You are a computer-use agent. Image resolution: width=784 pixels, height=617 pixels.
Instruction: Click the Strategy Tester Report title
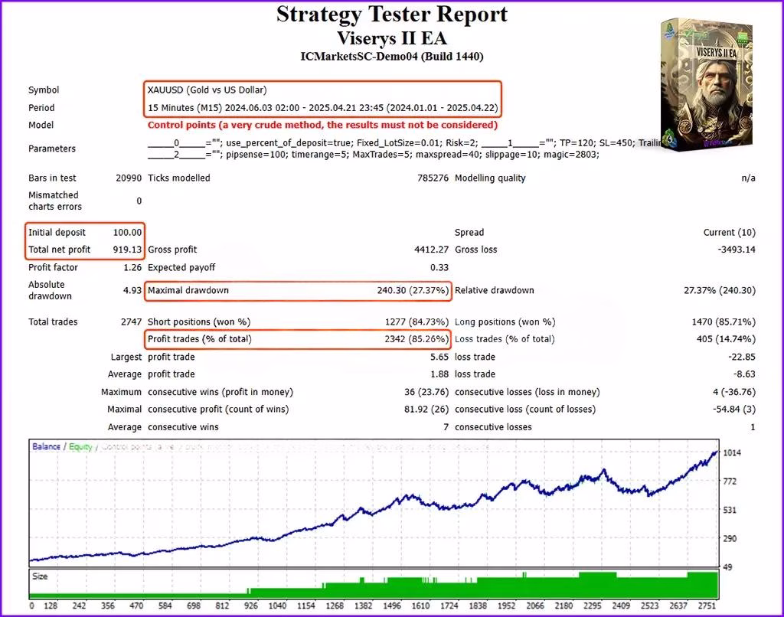(x=391, y=14)
